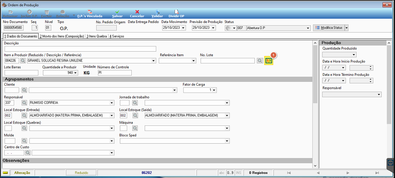Click the Término Produção time spinner
This screenshot has height=178, width=395.
click(x=371, y=81)
